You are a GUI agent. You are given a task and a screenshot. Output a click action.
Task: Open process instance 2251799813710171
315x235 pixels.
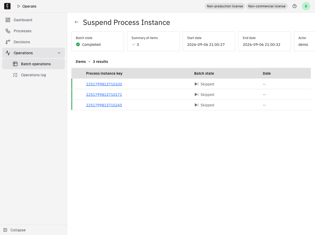[x=104, y=95]
